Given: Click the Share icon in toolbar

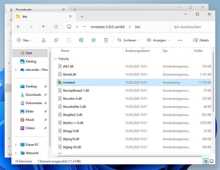Looking at the screenshot, I should click(94, 40).
